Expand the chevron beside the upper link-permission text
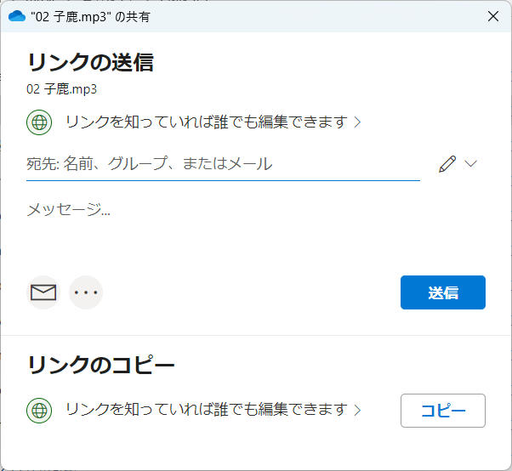The image size is (512, 471). pos(358,122)
